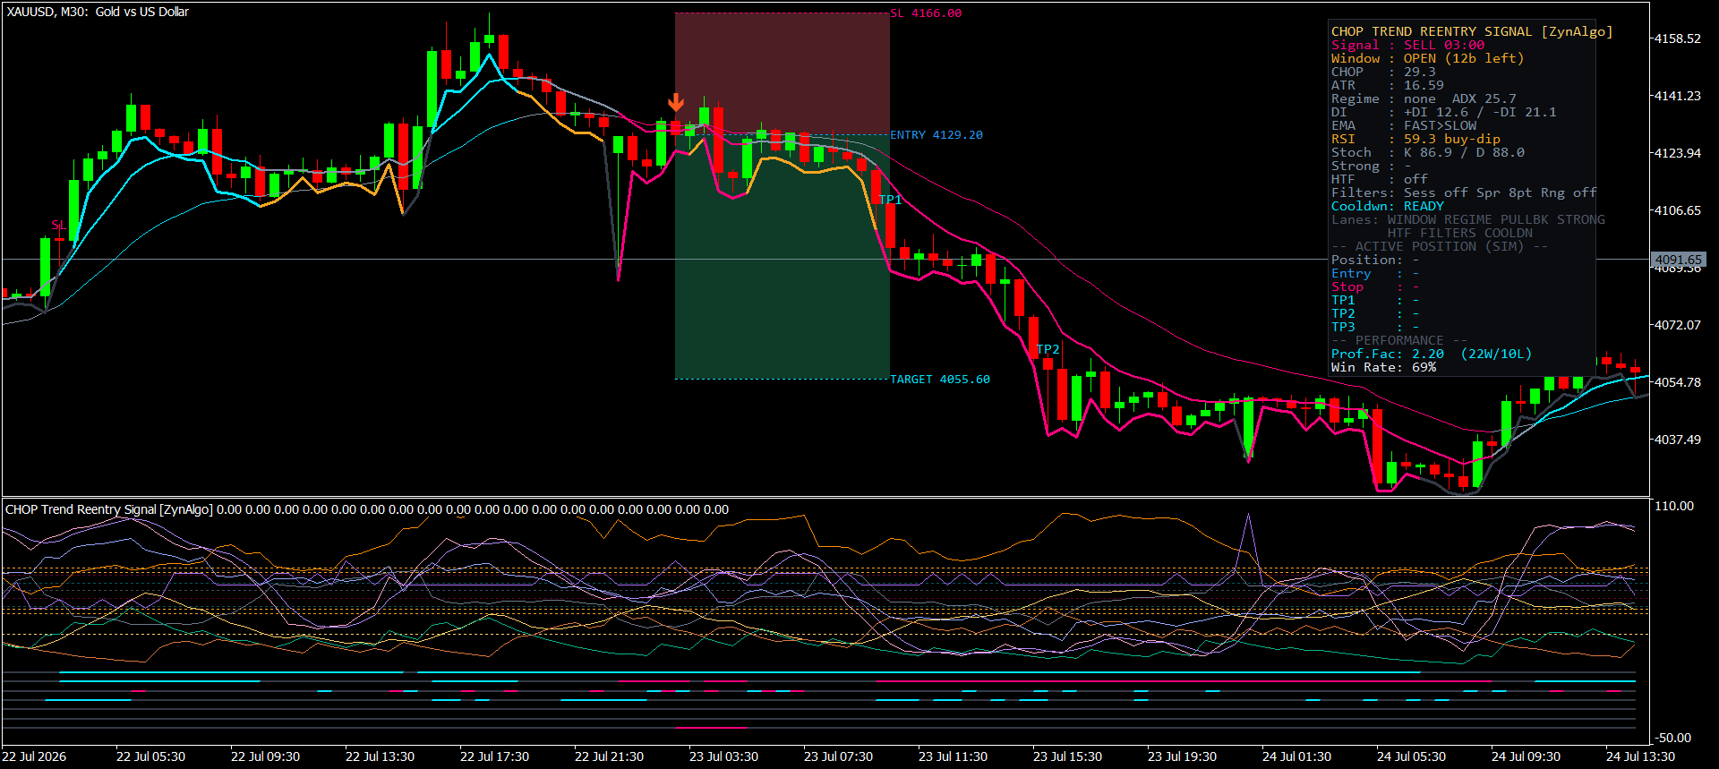The image size is (1719, 769).
Task: Click the SL 4166.00 stop-loss label
Action: [926, 13]
